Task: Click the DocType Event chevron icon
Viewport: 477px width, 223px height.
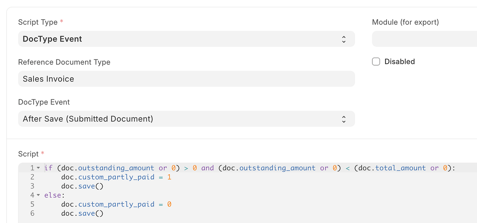Action: [344, 119]
